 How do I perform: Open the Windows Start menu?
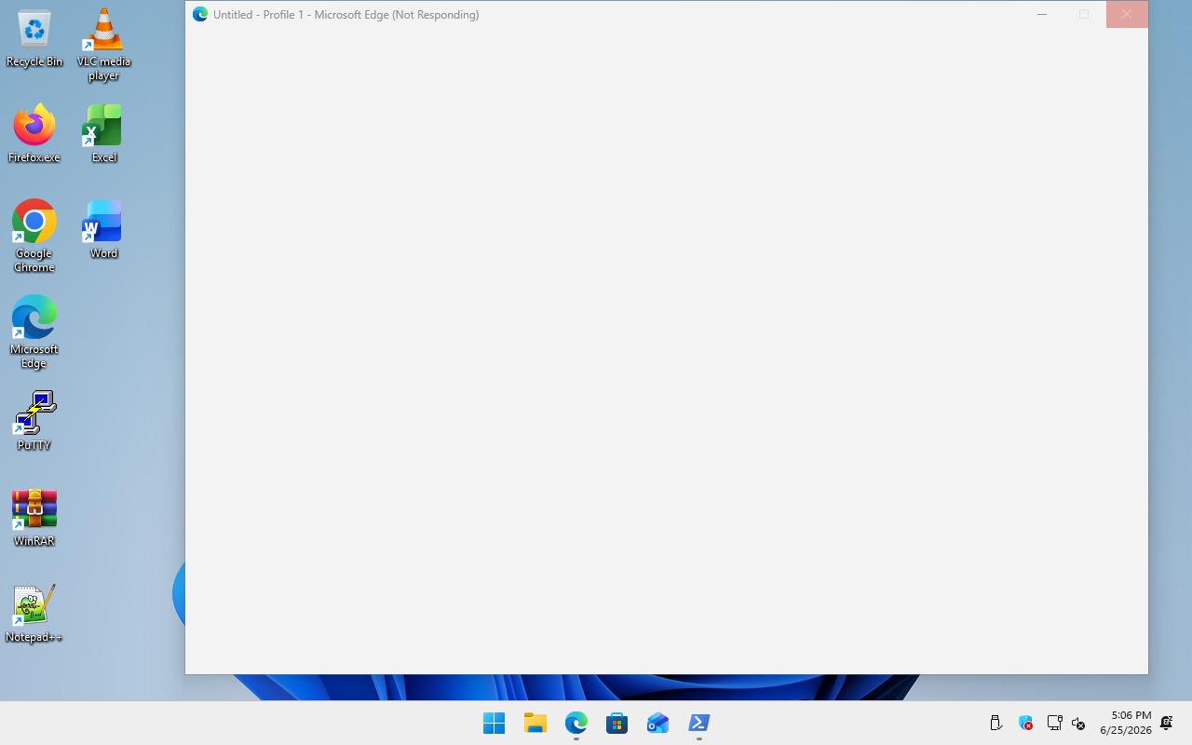tap(494, 723)
